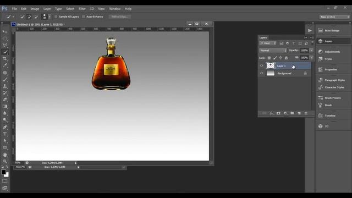Viewport: 352px width, 198px height.
Task: Open the Mini Bridge panel
Action: coord(333,31)
